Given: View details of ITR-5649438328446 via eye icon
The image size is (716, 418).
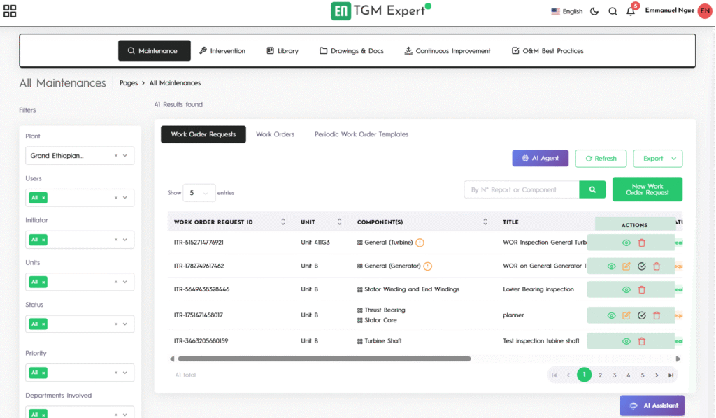Looking at the screenshot, I should (626, 289).
